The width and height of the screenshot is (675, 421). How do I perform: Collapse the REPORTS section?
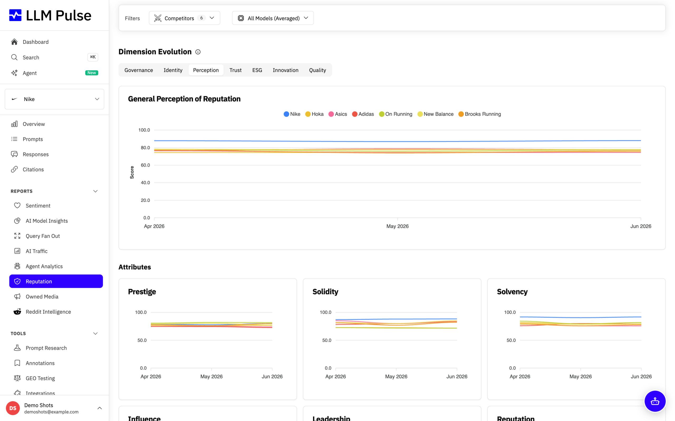[x=95, y=191]
